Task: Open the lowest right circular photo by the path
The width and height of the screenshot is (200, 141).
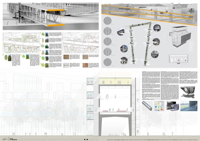Action: [155, 54]
